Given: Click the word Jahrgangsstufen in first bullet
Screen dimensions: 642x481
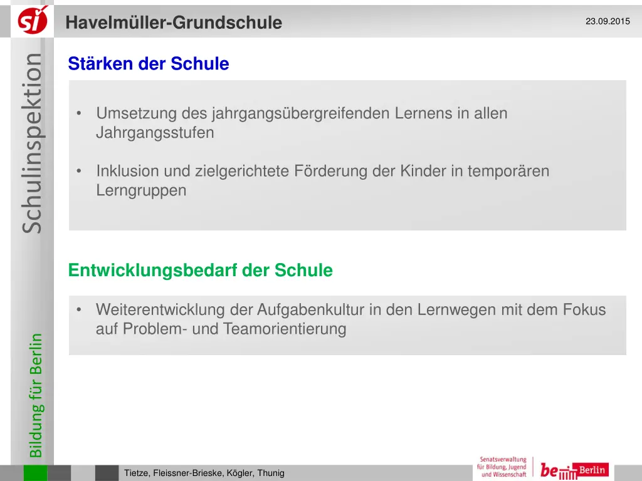Looking at the screenshot, I should pos(155,133).
